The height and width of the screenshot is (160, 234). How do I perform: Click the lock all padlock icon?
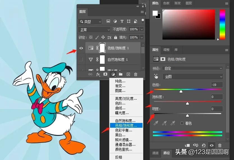[116, 37]
